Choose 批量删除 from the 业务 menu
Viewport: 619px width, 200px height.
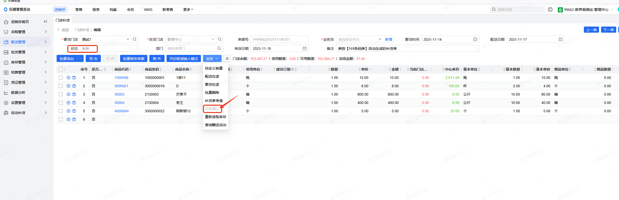tap(212, 93)
